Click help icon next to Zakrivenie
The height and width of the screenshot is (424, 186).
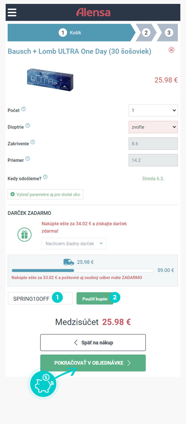(x=33, y=142)
